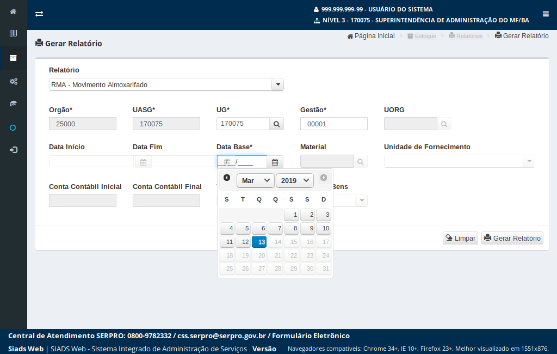Open the Relatório dropdown arrow
The width and height of the screenshot is (557, 354).
pos(278,84)
